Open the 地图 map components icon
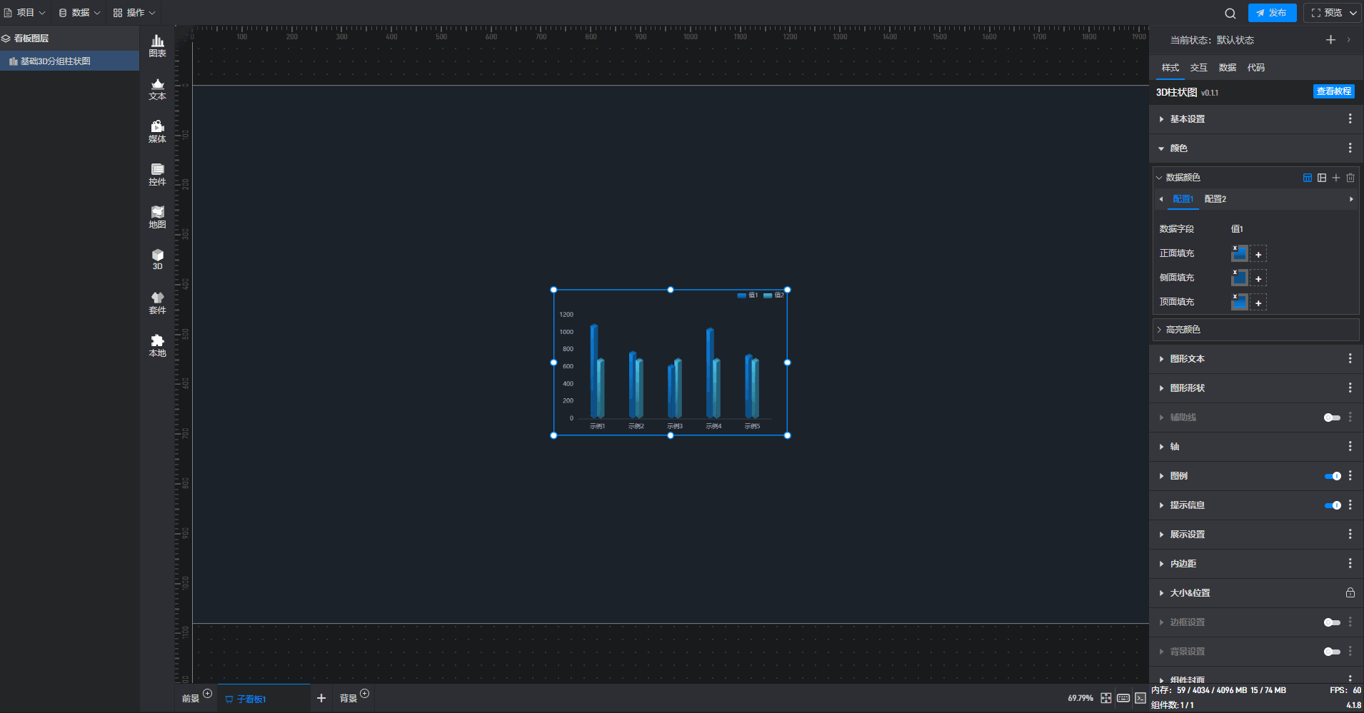 (x=157, y=217)
